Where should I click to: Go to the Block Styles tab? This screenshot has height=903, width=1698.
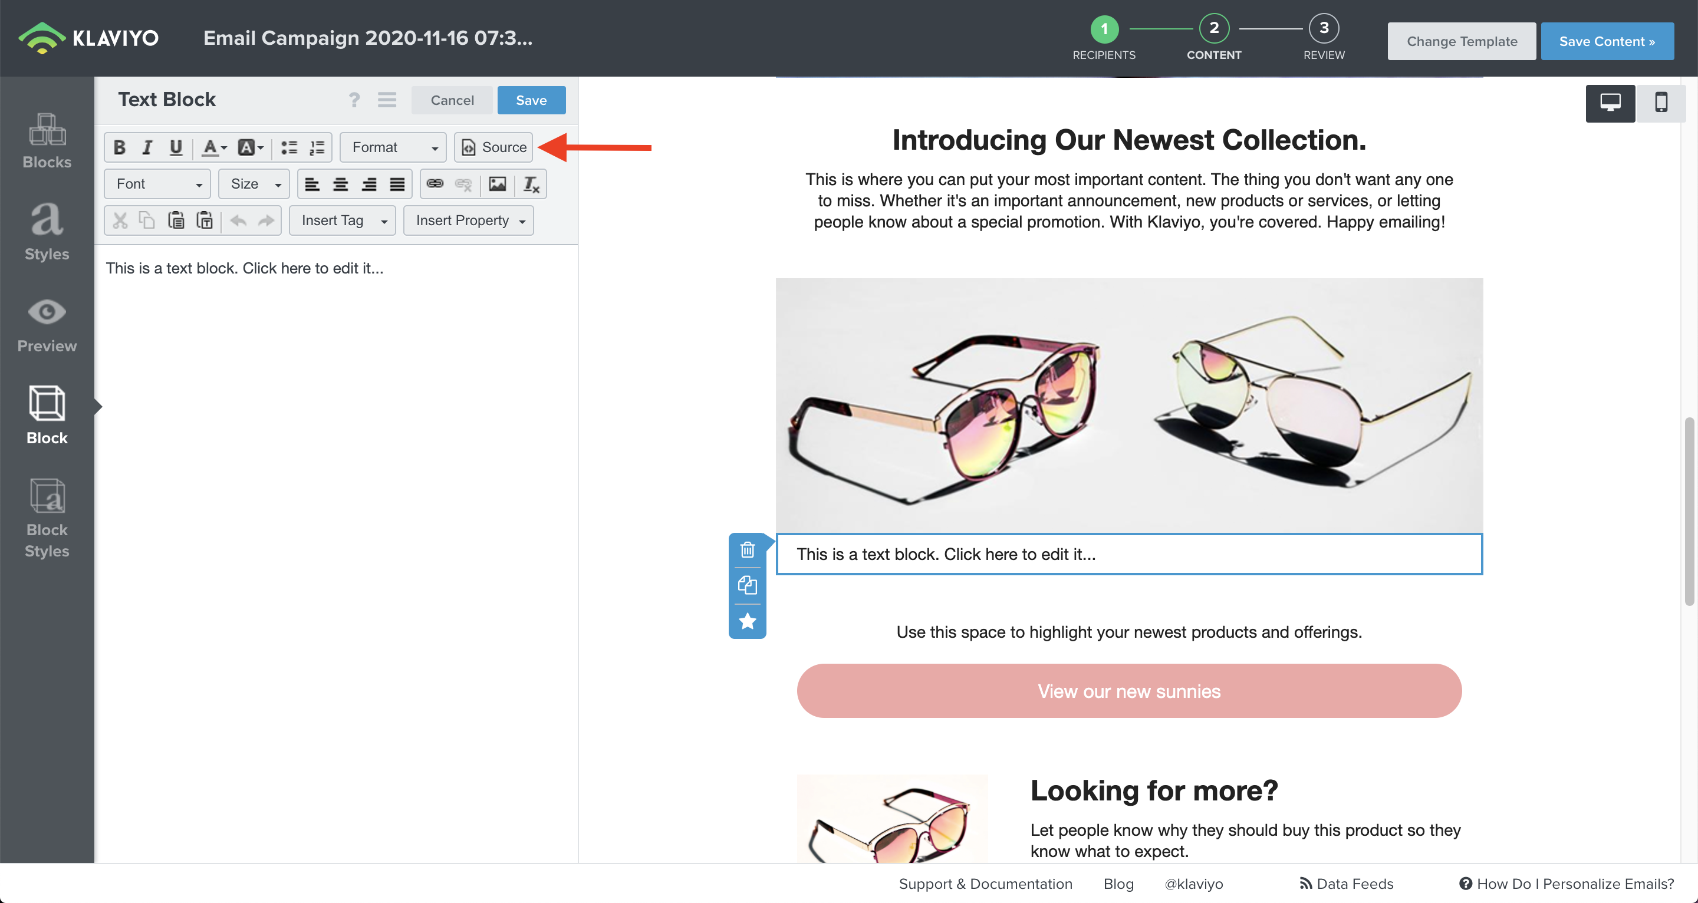(x=47, y=518)
